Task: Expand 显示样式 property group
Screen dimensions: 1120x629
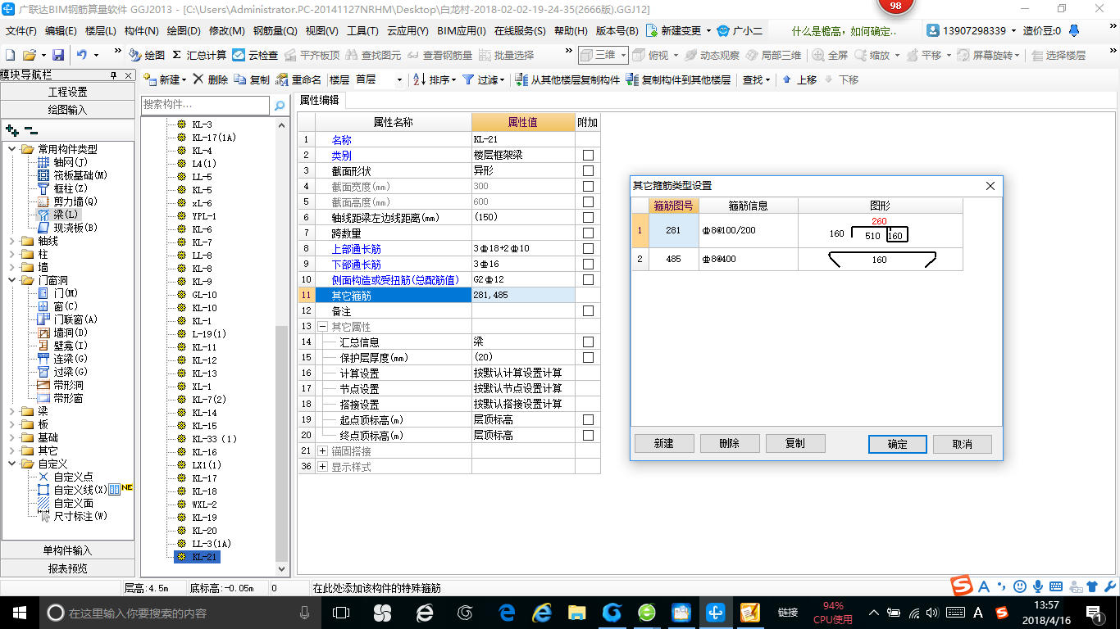Action: tap(322, 466)
